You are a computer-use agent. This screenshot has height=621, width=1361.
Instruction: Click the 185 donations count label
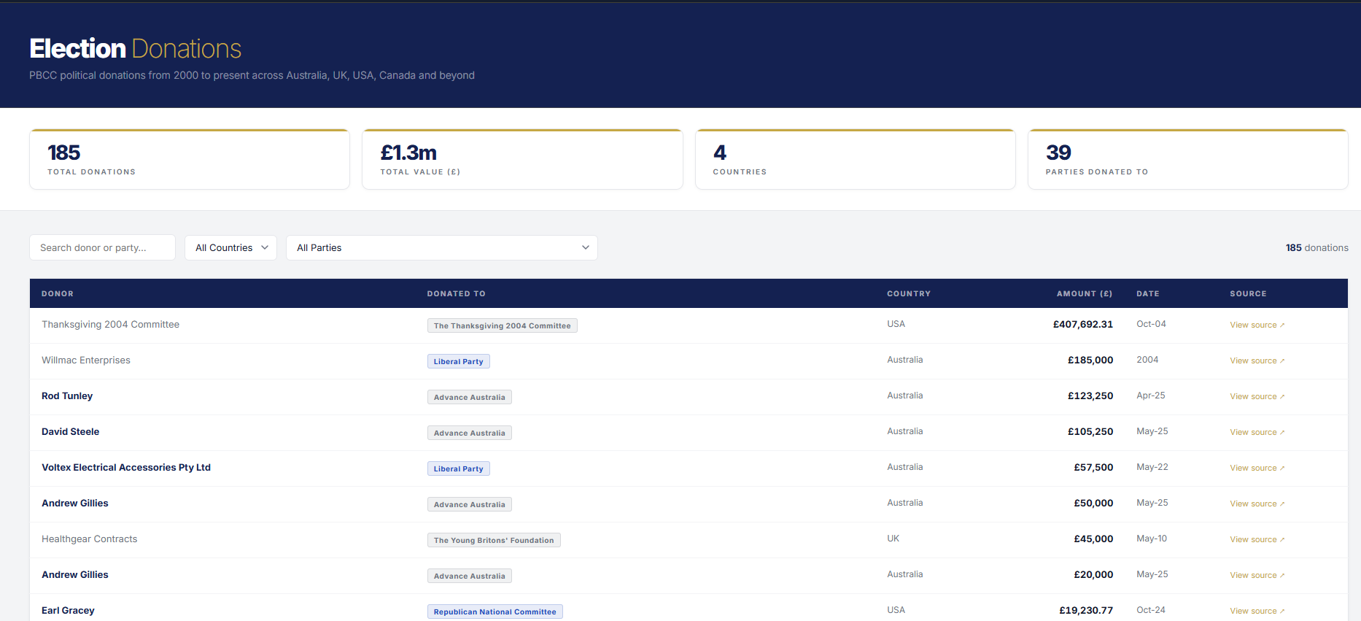[x=1317, y=247]
